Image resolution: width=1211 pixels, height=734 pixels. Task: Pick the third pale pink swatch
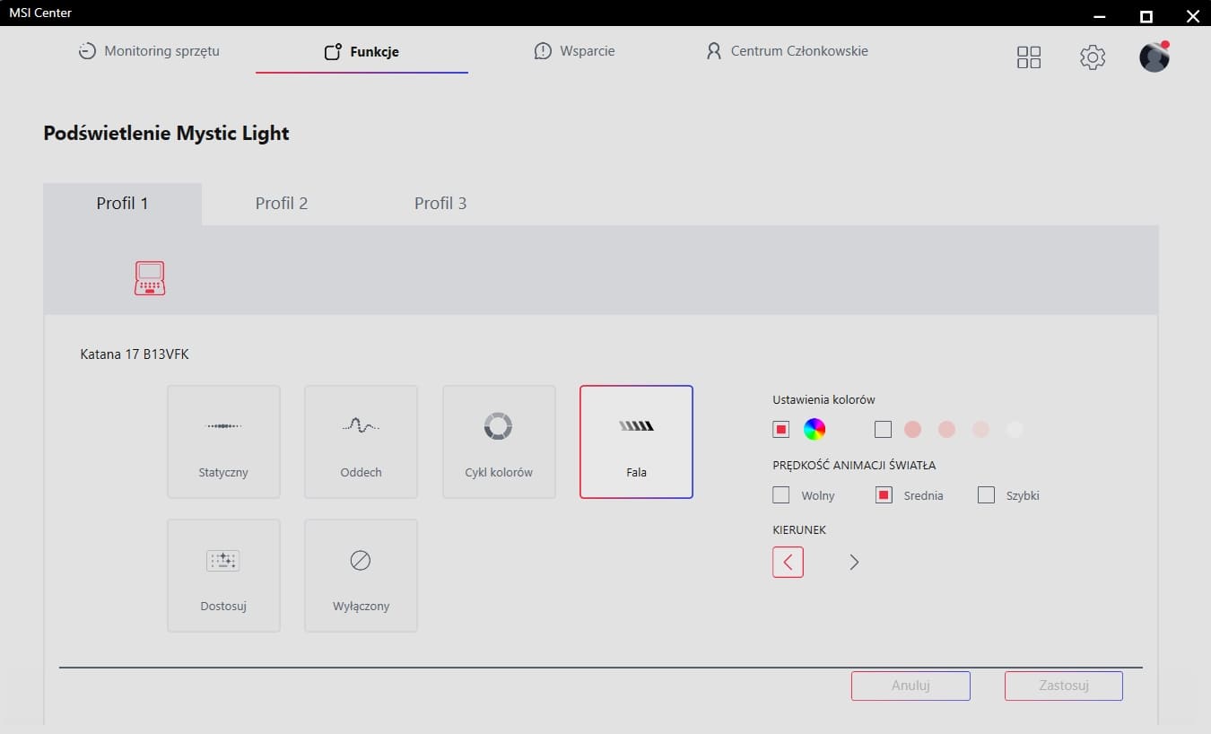pos(980,430)
